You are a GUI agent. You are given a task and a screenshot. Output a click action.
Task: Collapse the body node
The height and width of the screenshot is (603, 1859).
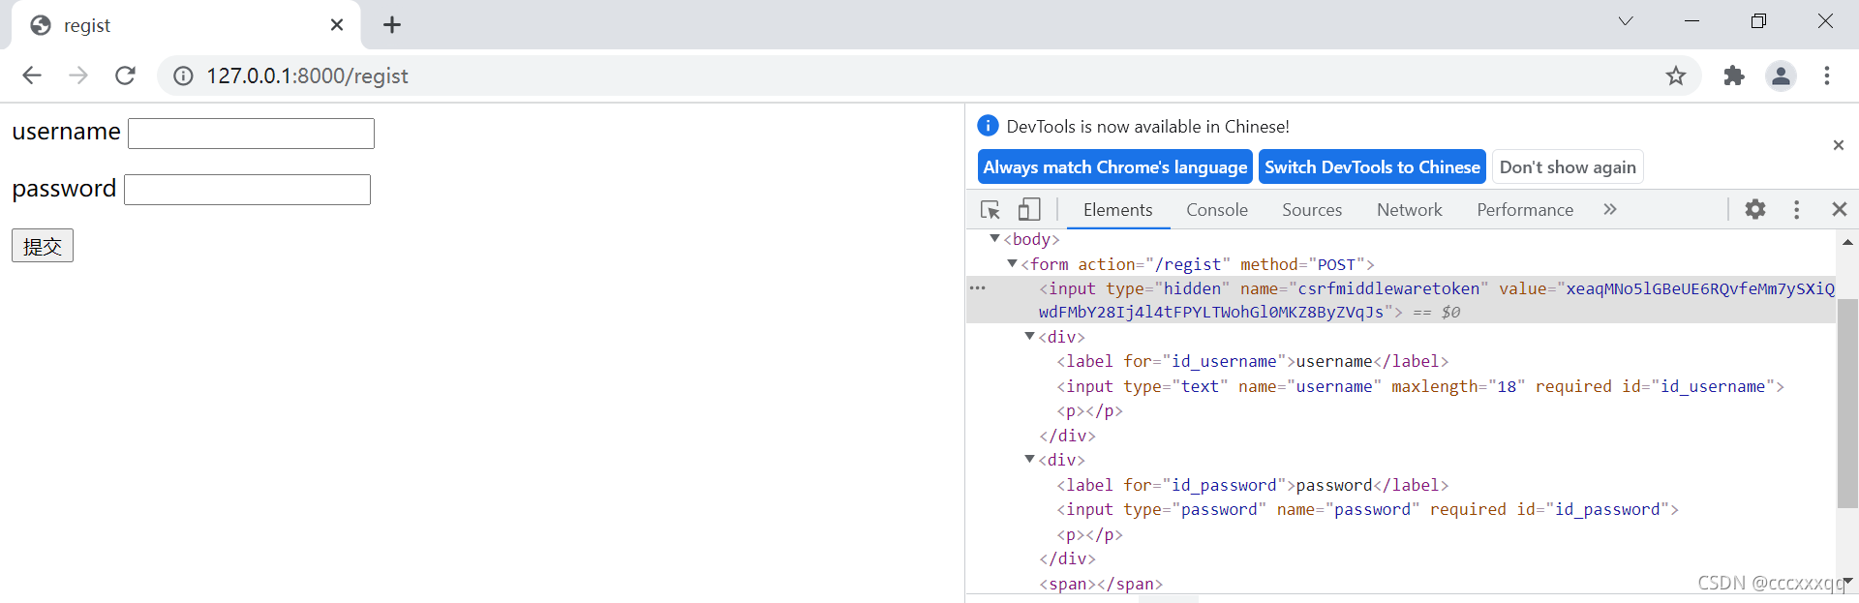(x=994, y=238)
